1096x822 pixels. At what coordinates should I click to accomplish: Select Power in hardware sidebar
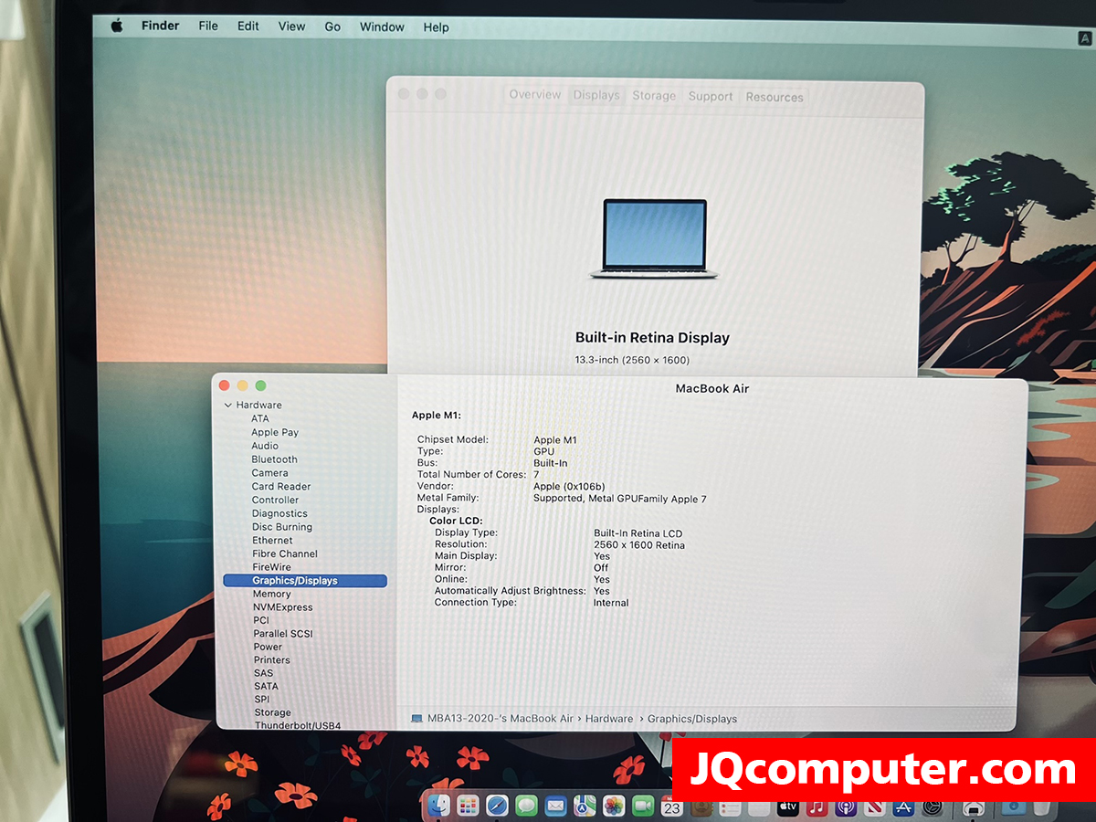268,647
